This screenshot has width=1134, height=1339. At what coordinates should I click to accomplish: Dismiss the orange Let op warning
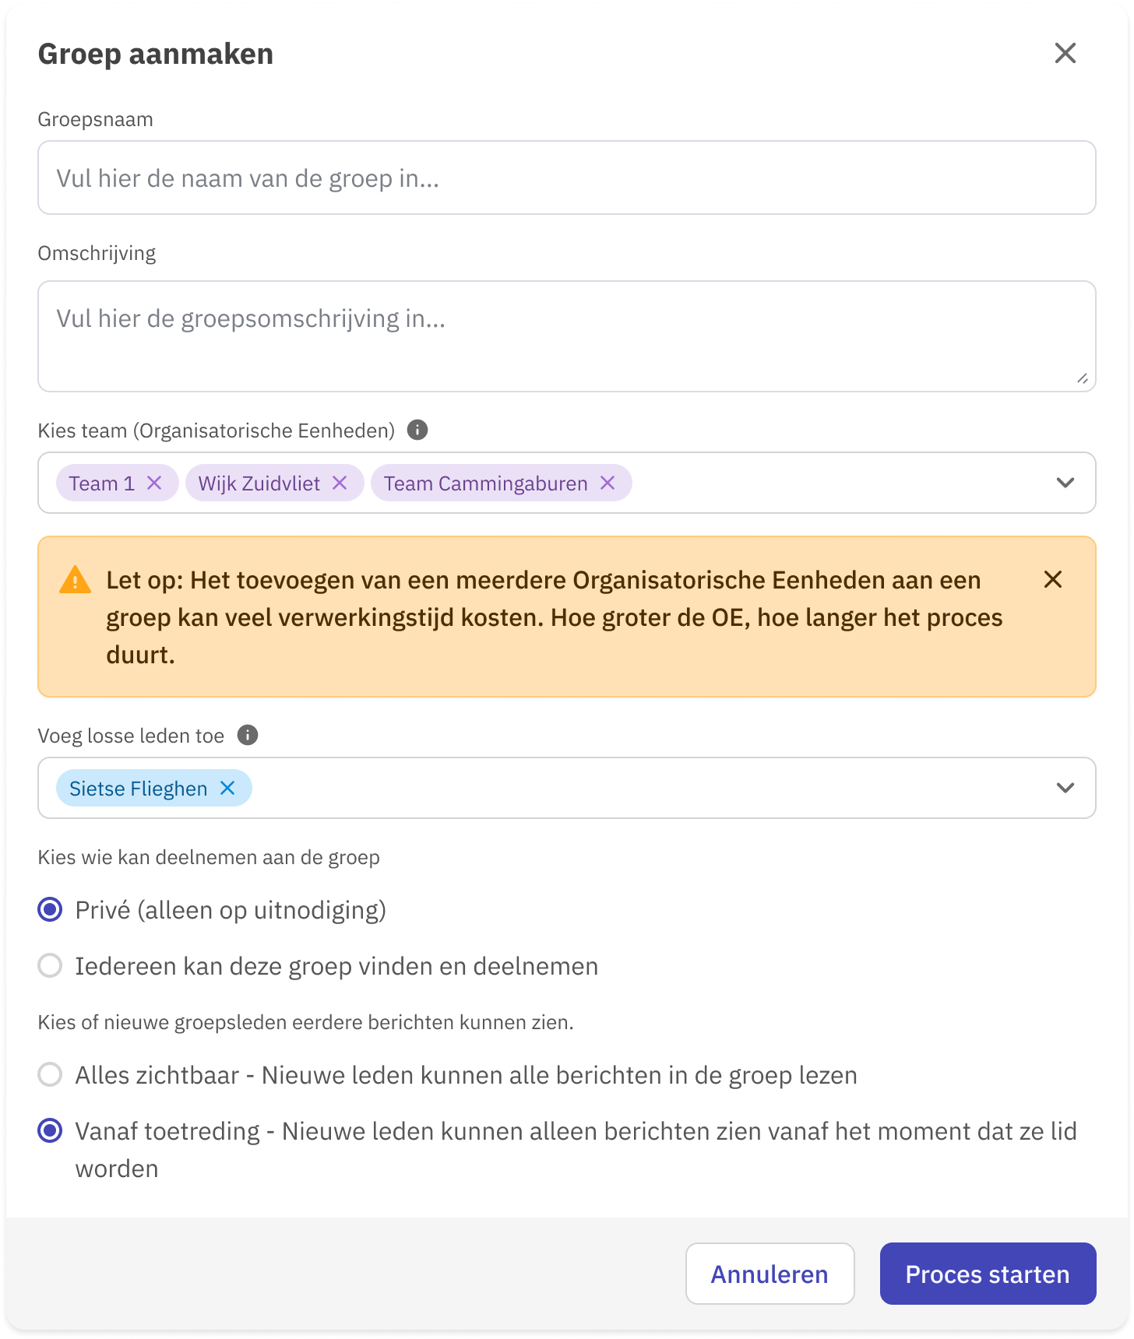click(x=1053, y=579)
